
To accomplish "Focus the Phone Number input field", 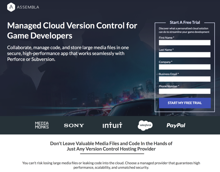I will click(x=185, y=91).
